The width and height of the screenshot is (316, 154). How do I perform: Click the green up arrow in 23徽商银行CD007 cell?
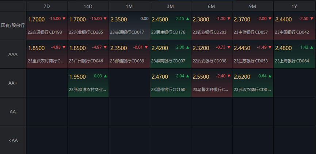coord(187,47)
